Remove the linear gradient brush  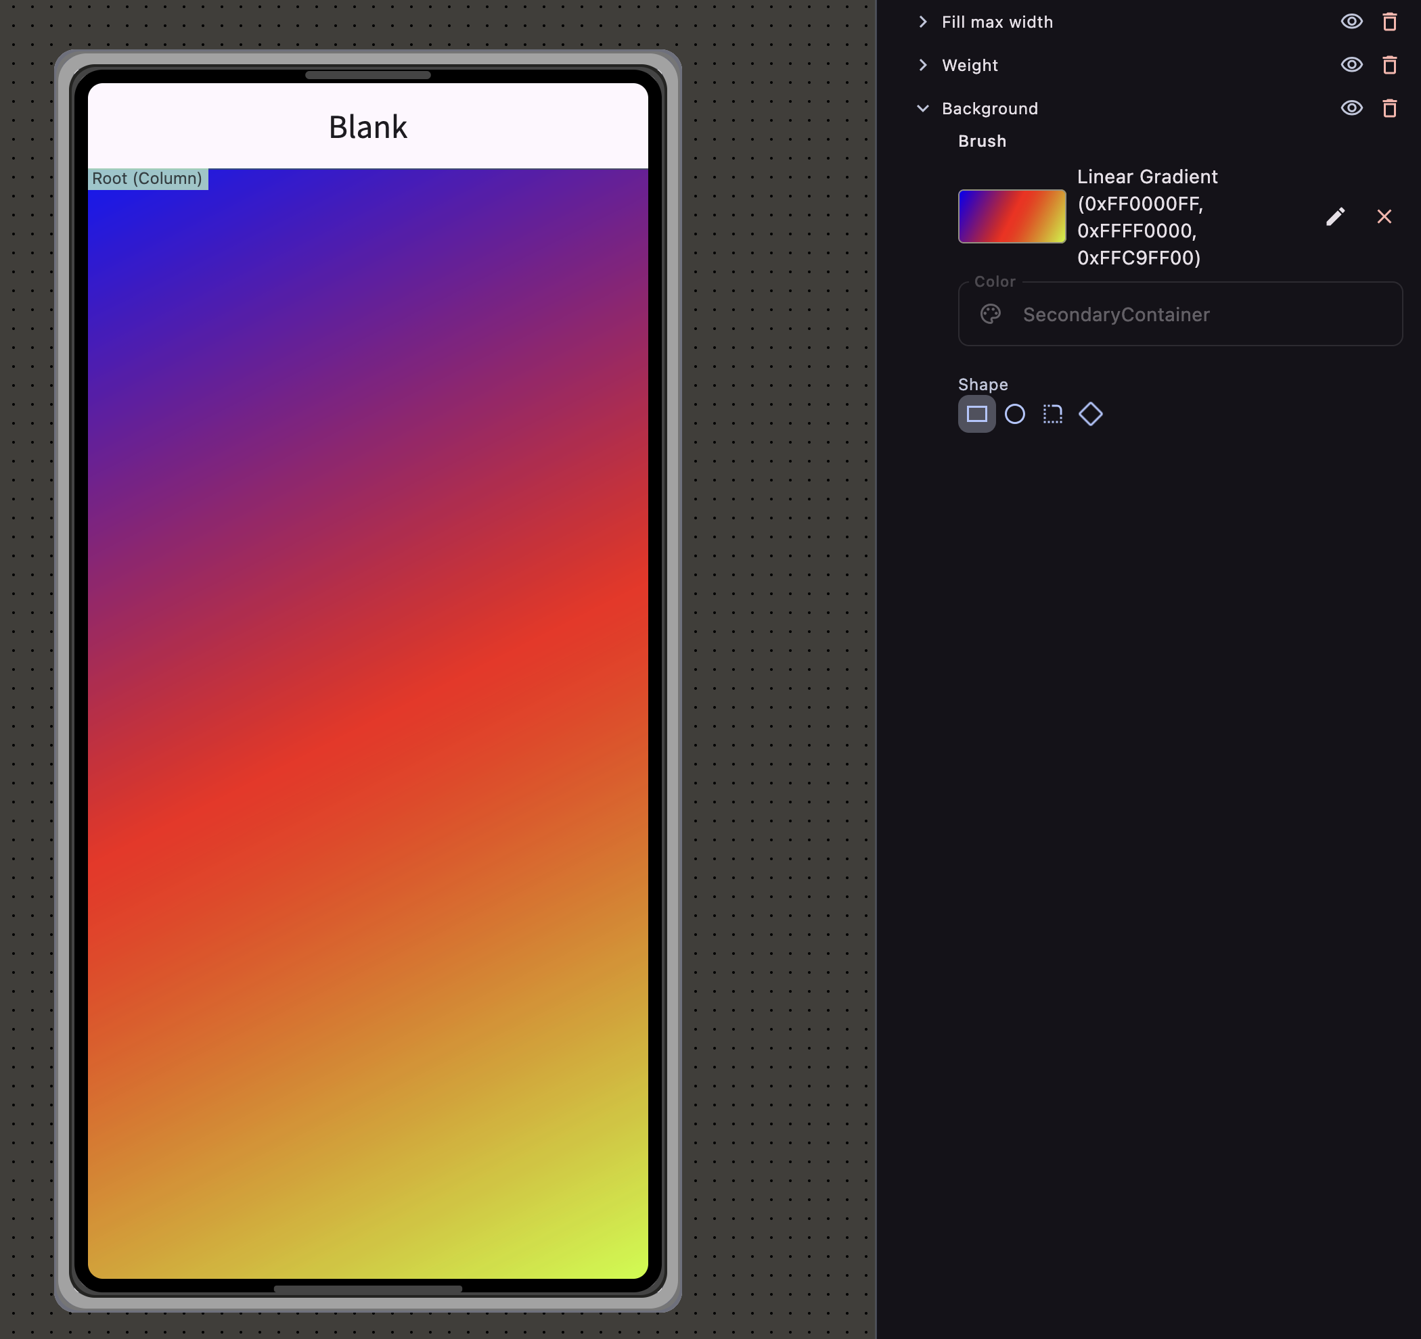point(1384,216)
